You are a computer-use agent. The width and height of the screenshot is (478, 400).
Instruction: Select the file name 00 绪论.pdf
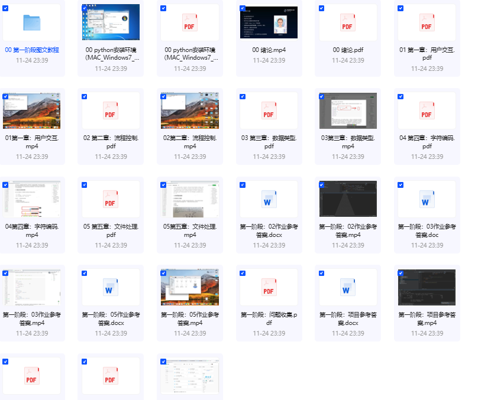[x=348, y=50]
